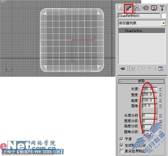Open the 修改器列表 dropdown
The height and width of the screenshot is (156, 168).
point(164,23)
